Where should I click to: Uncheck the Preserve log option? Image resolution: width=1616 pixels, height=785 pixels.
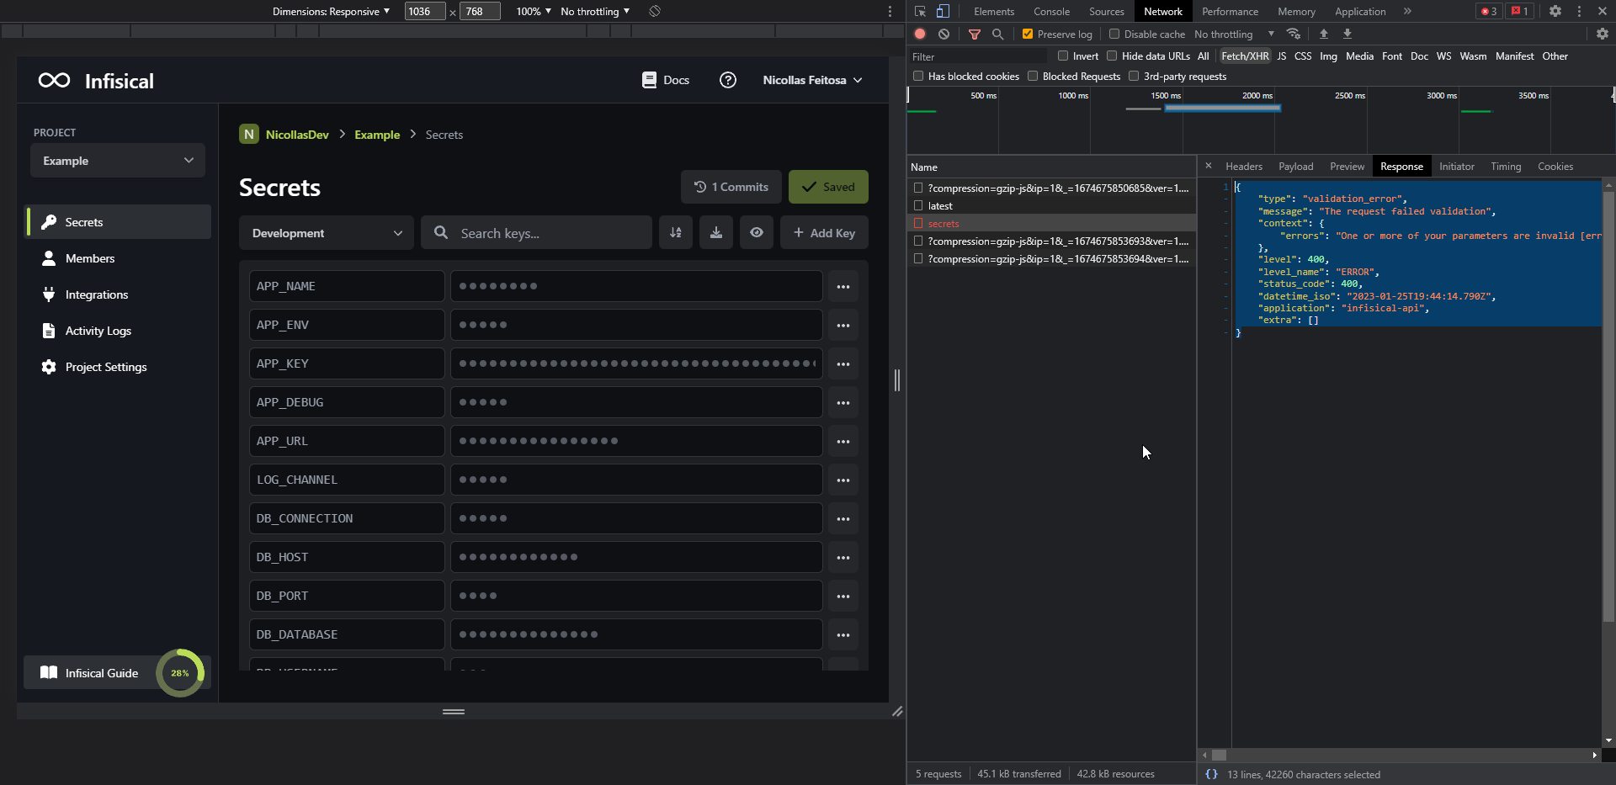[x=1027, y=34]
